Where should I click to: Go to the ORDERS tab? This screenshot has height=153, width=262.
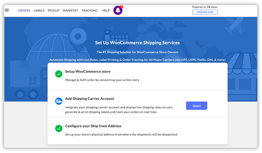(x=24, y=10)
